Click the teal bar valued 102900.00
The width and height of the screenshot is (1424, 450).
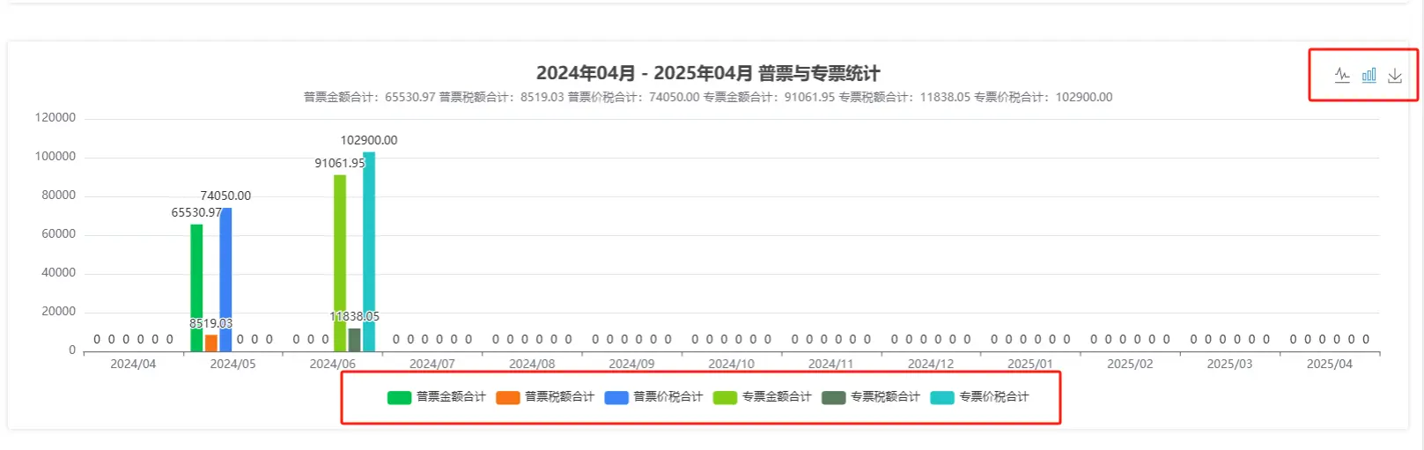pyautogui.click(x=369, y=247)
